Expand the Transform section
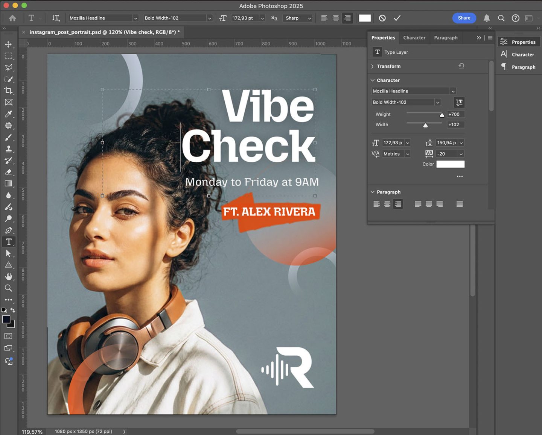This screenshot has height=435, width=542. pos(389,66)
